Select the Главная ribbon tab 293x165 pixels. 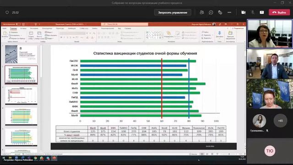tap(13, 28)
